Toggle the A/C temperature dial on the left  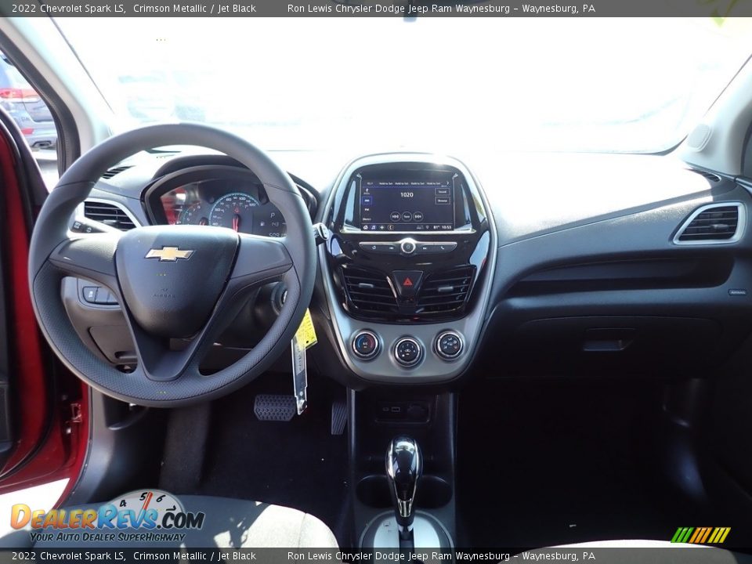pos(365,345)
